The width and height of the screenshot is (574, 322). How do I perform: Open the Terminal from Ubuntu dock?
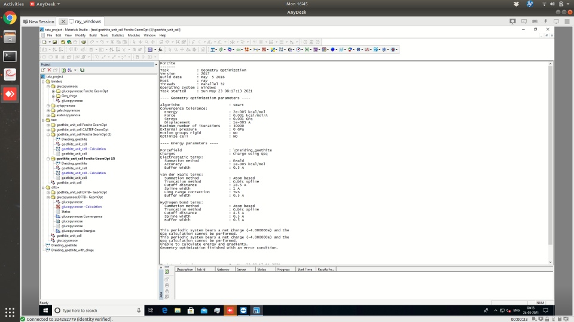coord(10,56)
